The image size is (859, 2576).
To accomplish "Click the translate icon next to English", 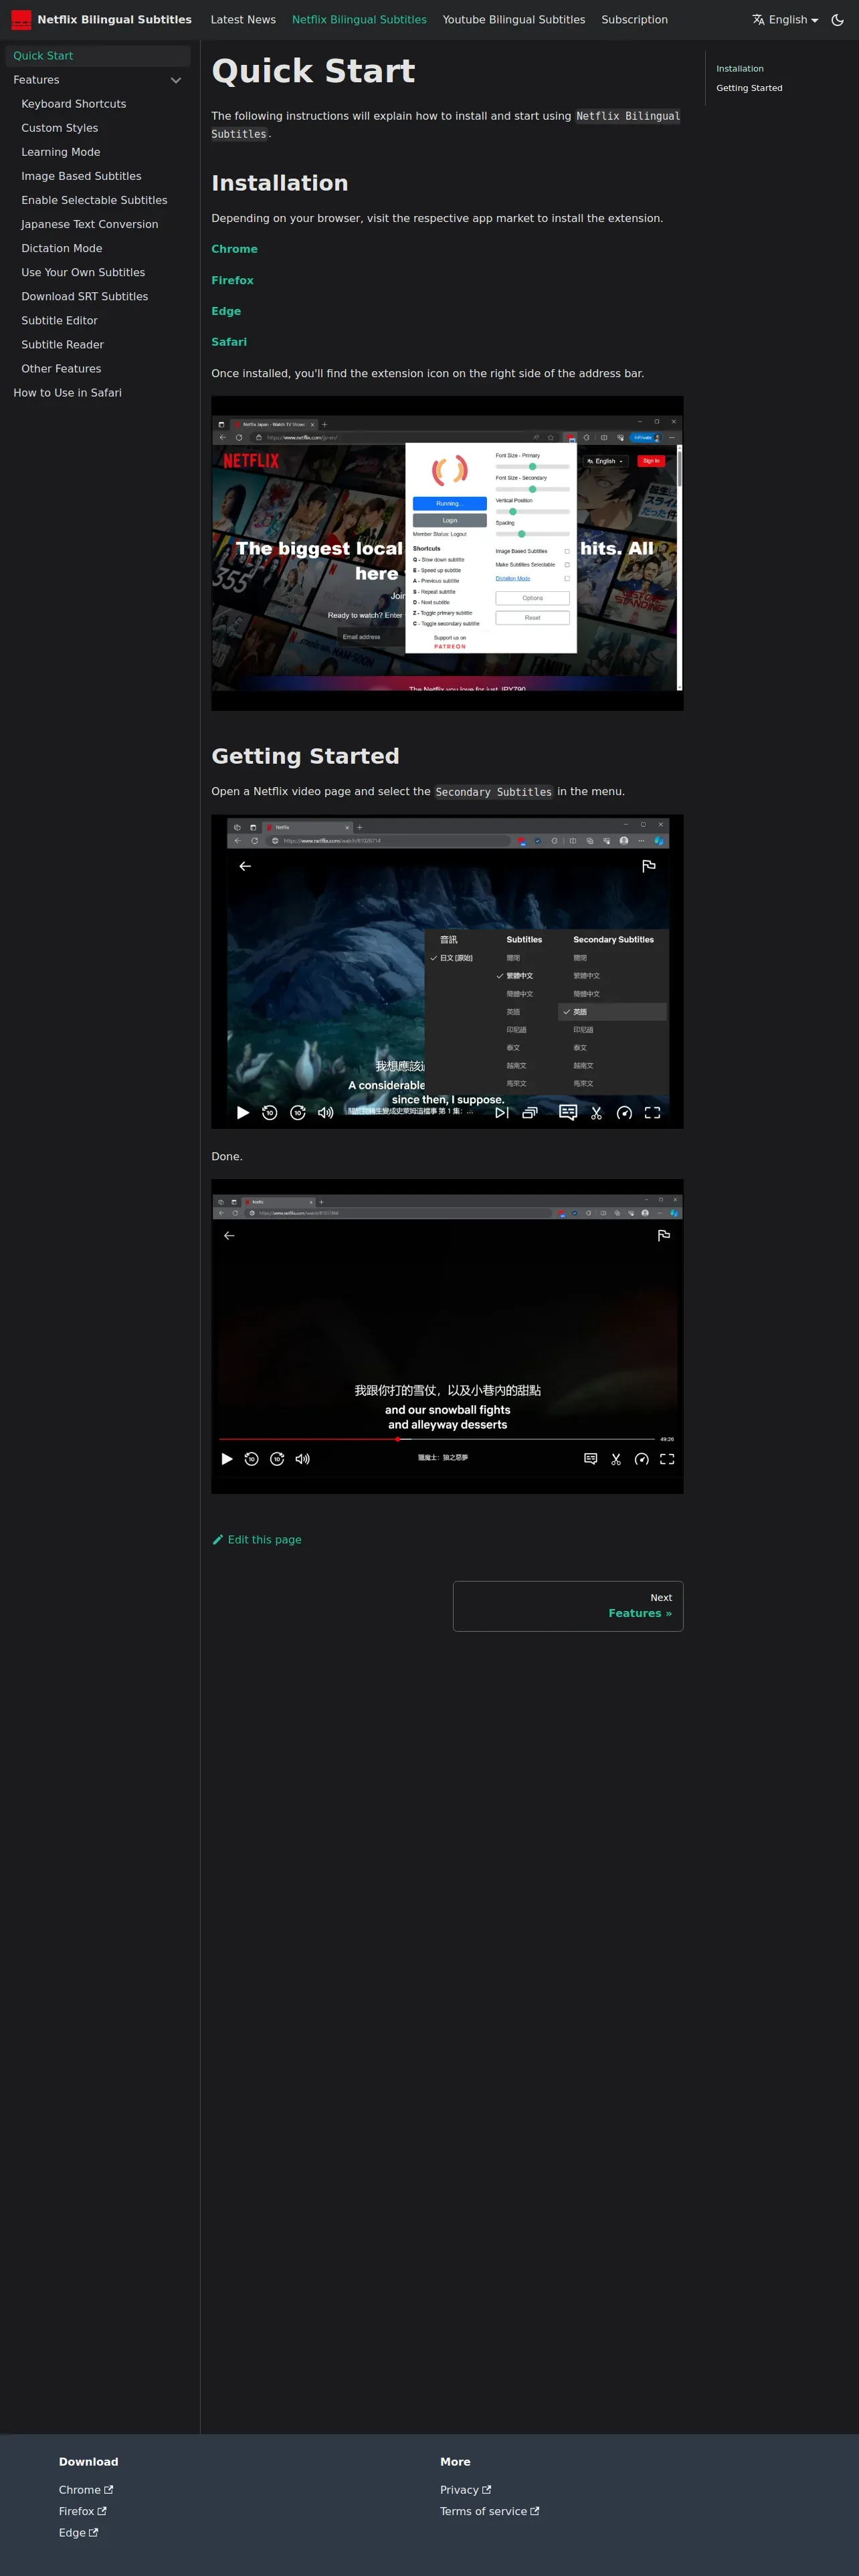I will pyautogui.click(x=758, y=20).
